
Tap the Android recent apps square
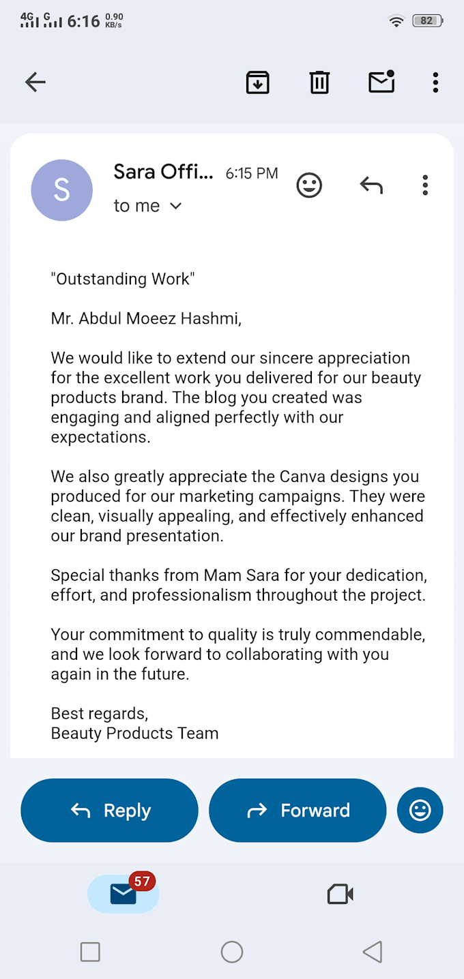pos(90,952)
